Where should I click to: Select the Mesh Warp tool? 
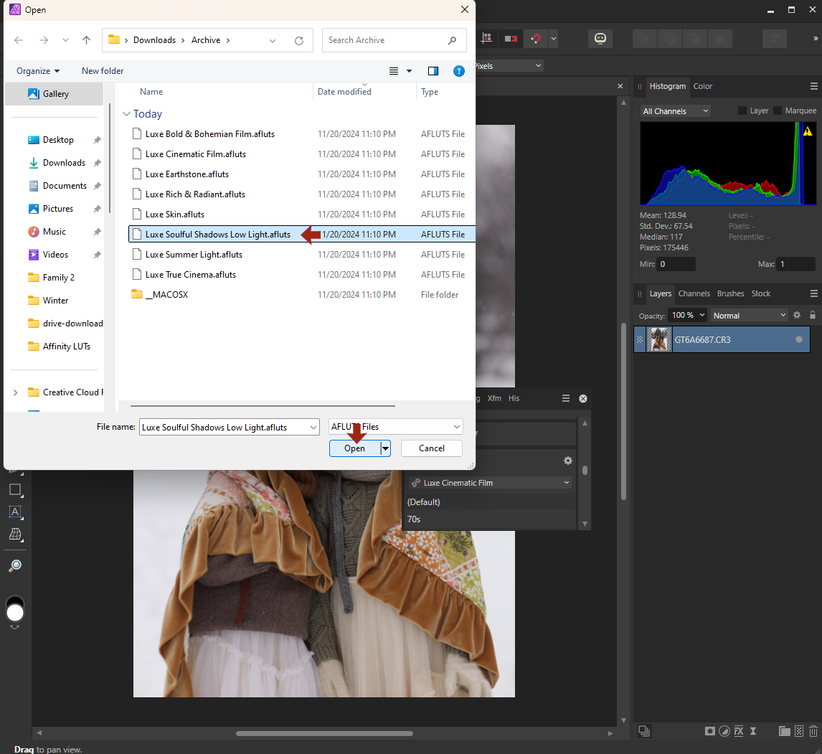pyautogui.click(x=15, y=534)
